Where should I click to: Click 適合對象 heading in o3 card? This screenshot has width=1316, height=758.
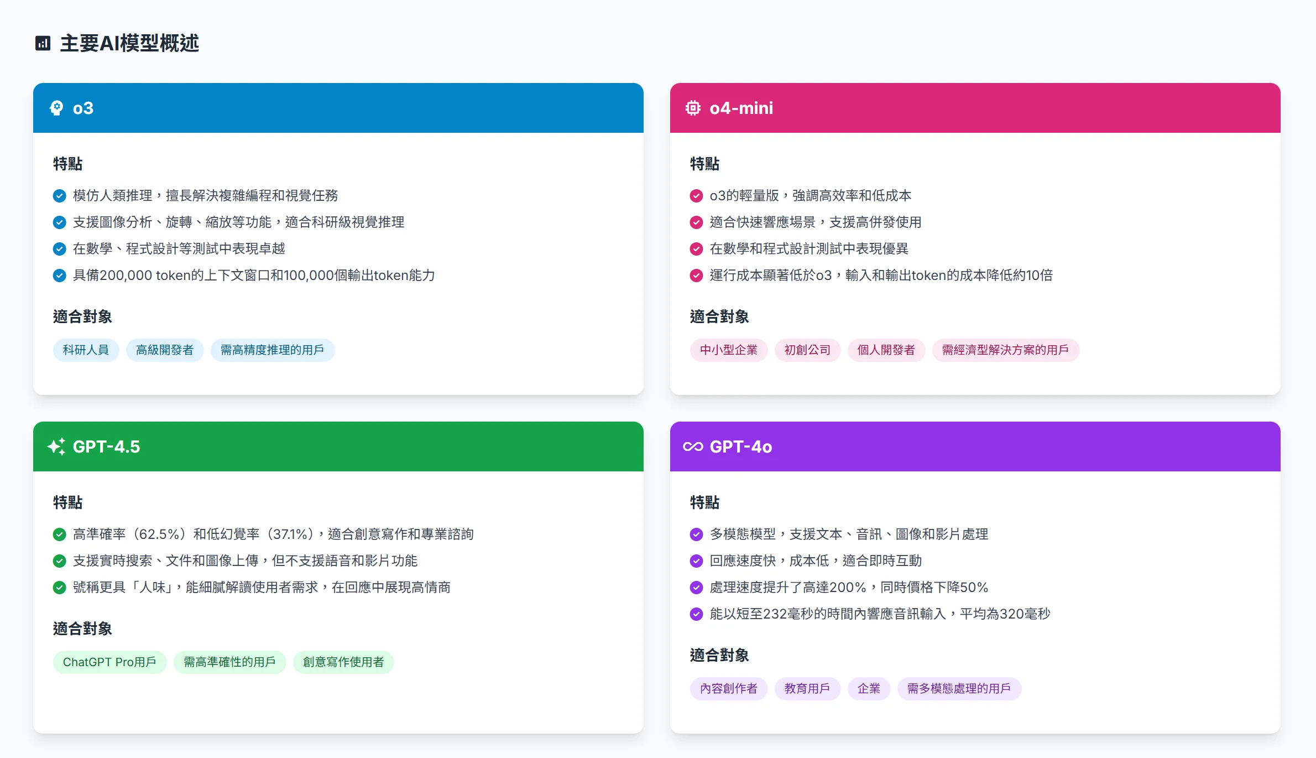click(x=83, y=316)
